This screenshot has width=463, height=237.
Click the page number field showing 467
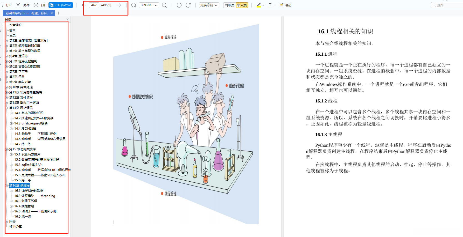pos(94,5)
